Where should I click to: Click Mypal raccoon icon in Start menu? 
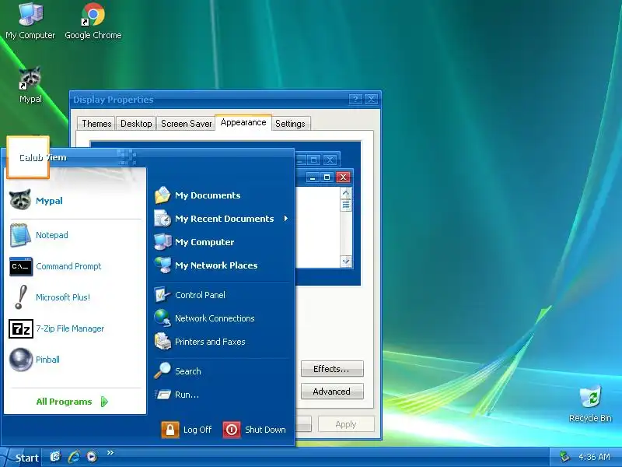[20, 200]
